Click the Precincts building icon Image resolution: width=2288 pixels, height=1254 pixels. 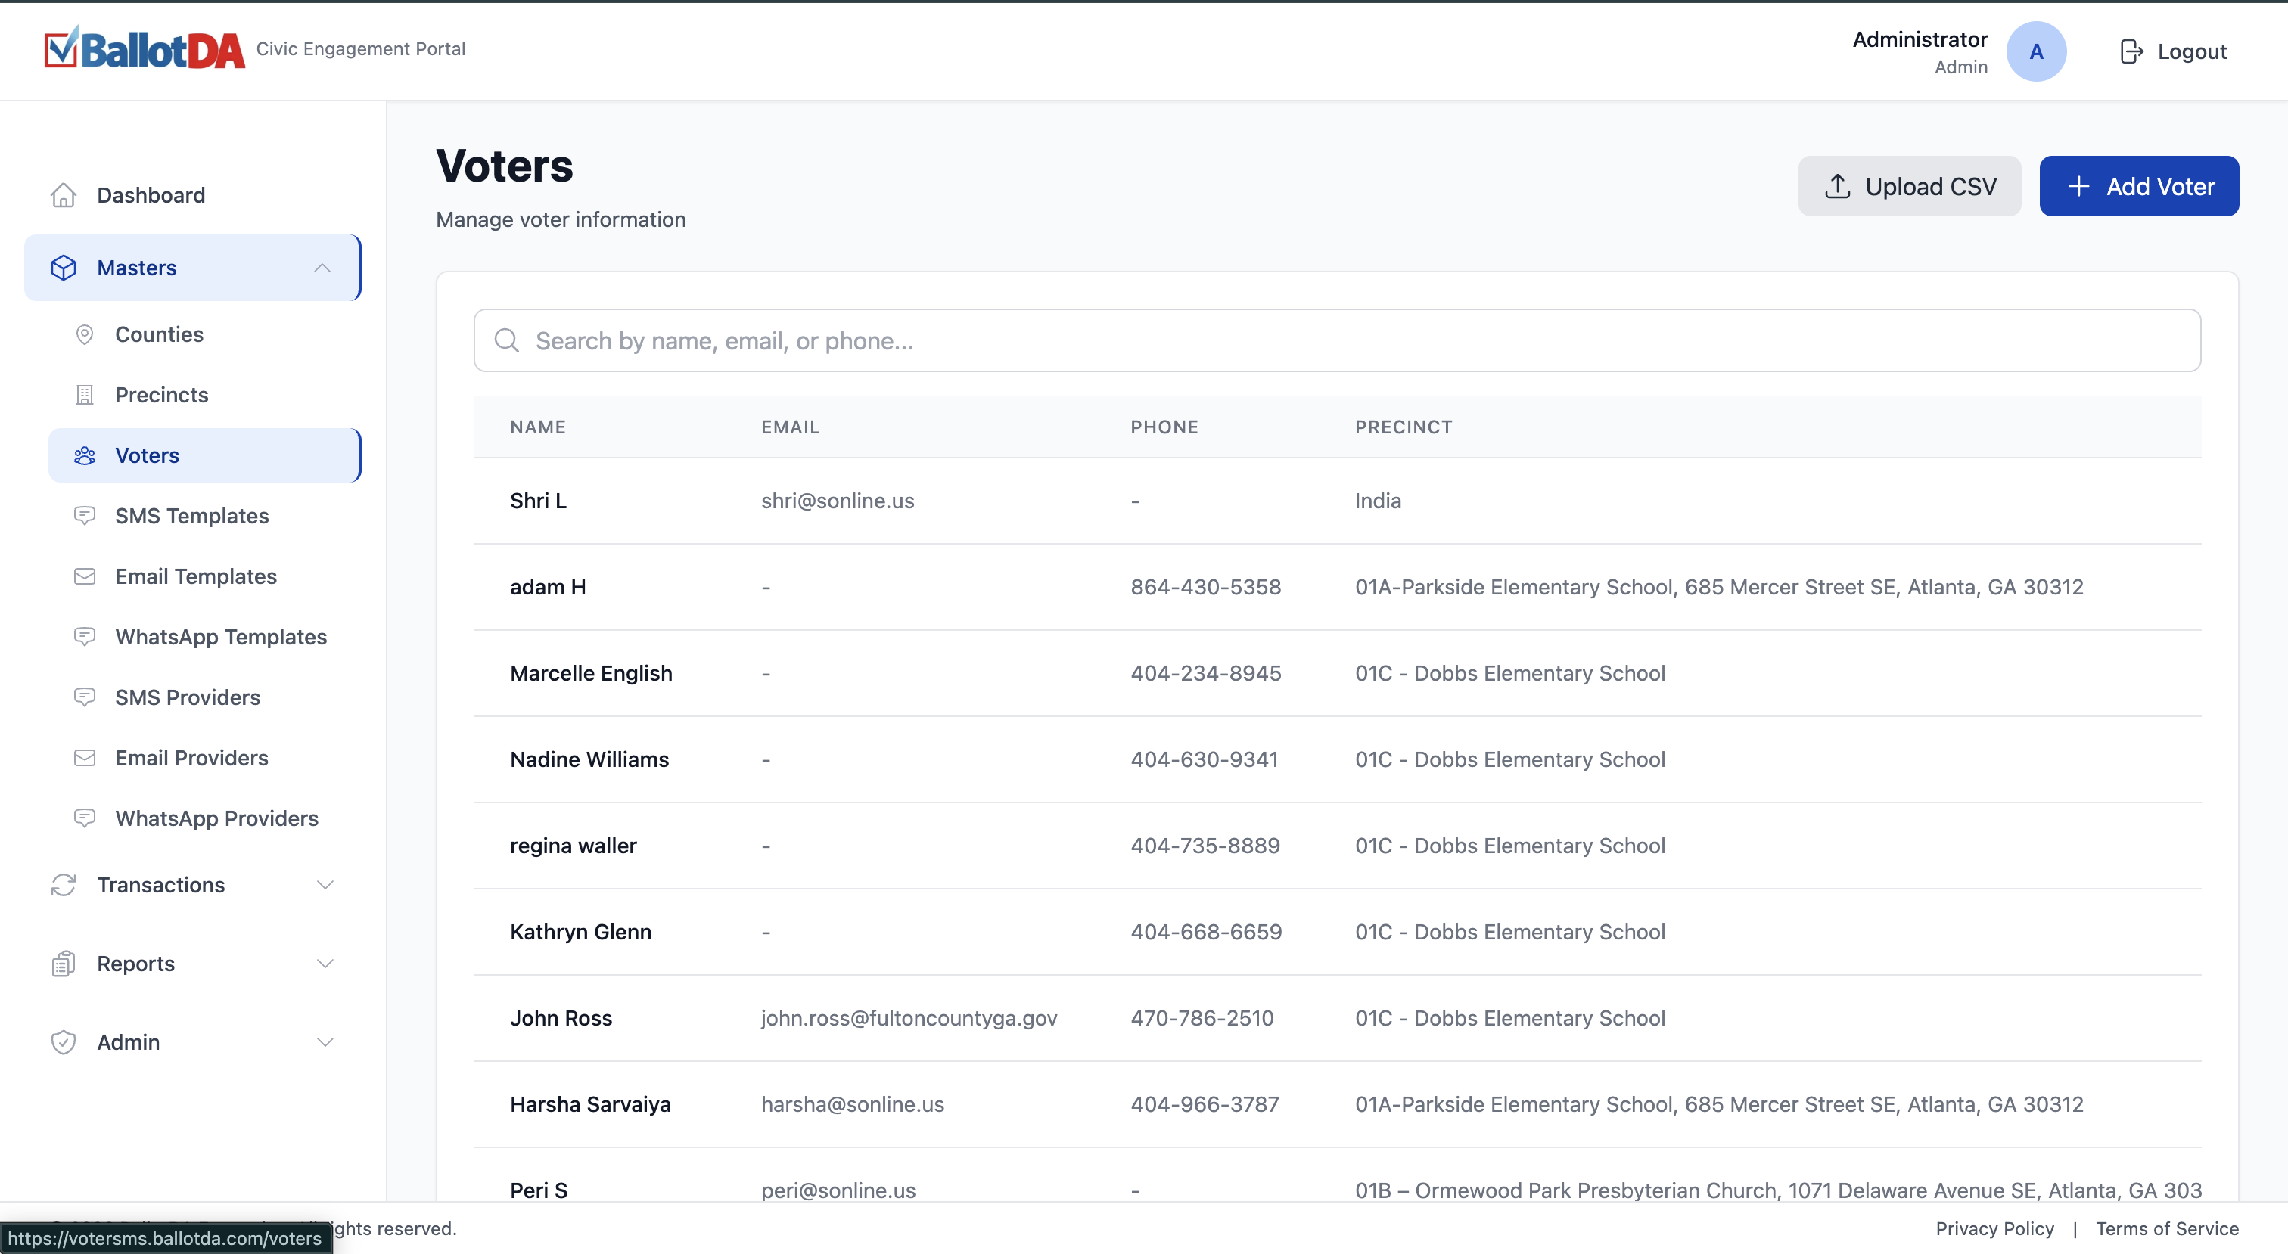pyautogui.click(x=85, y=394)
